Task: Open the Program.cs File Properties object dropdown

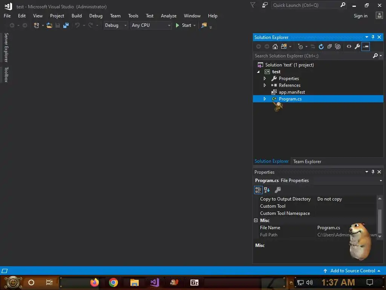Action: pos(381,180)
